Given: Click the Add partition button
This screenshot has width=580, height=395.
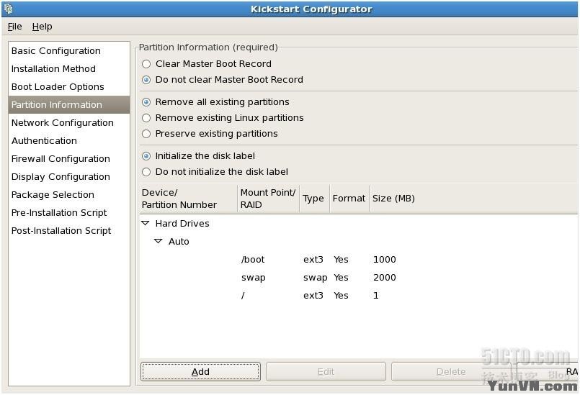Looking at the screenshot, I should [x=200, y=371].
